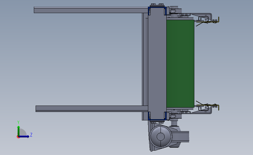Viewport: 253px width, 155px height.
Task: Click the Y label on the triad
Action: pos(18,122)
